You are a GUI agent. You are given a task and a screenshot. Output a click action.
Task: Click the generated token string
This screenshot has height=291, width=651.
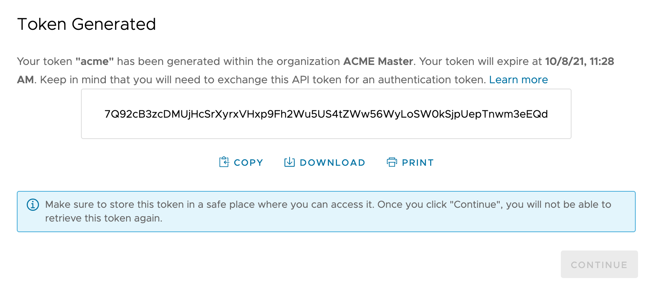point(326,114)
